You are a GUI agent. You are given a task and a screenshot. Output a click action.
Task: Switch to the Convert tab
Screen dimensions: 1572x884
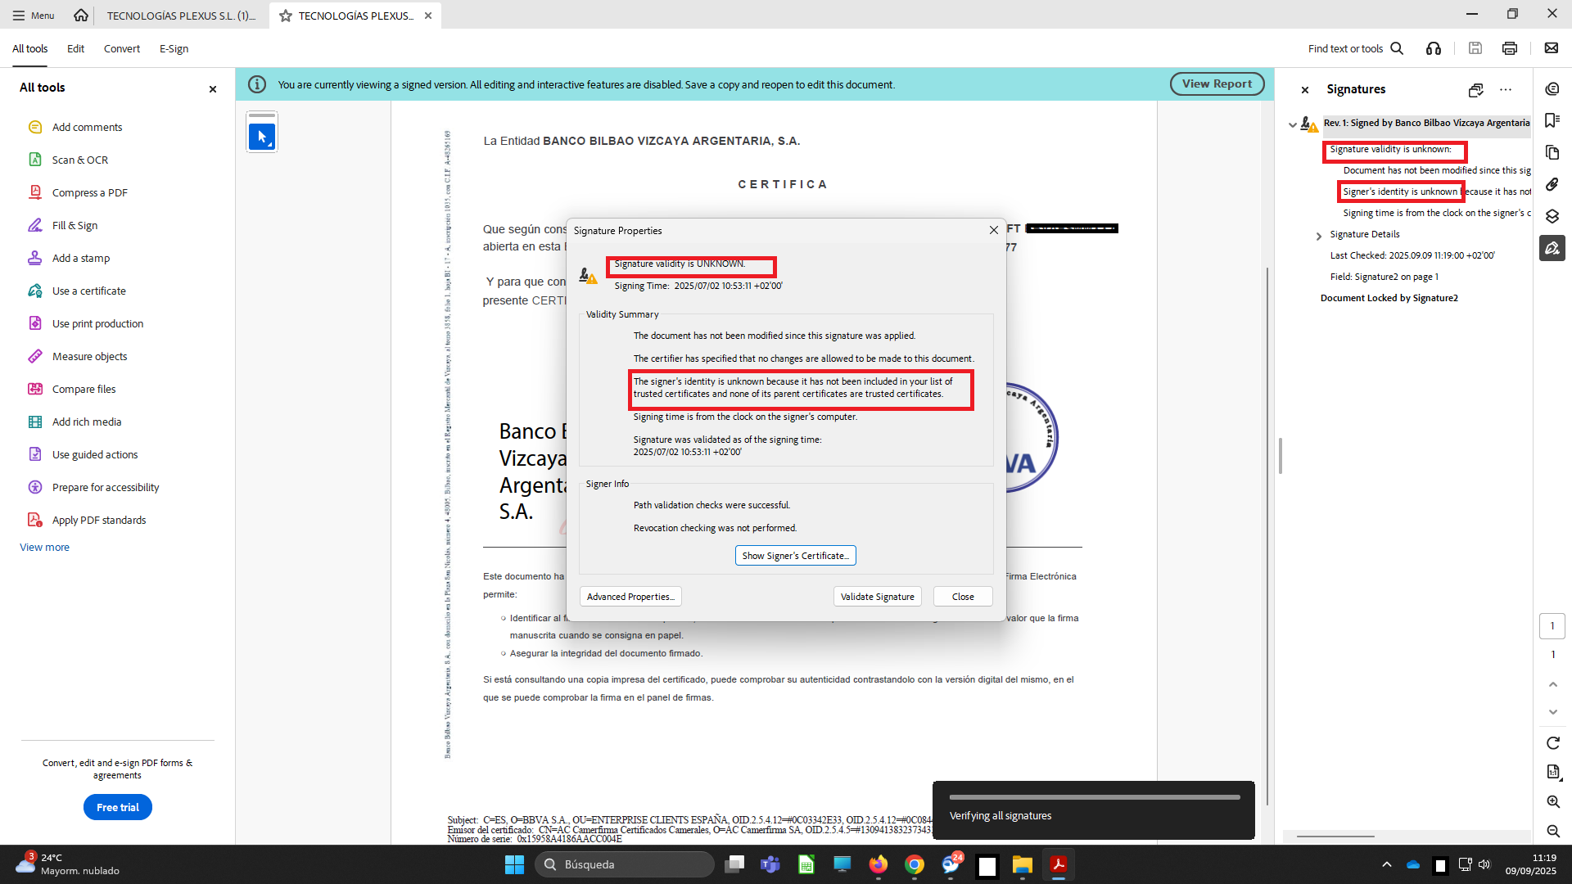(121, 48)
